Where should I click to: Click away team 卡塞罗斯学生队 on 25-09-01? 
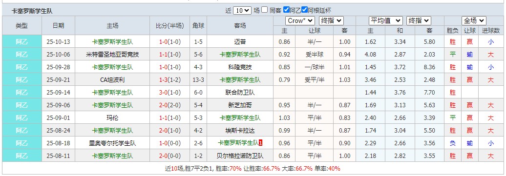240,117
